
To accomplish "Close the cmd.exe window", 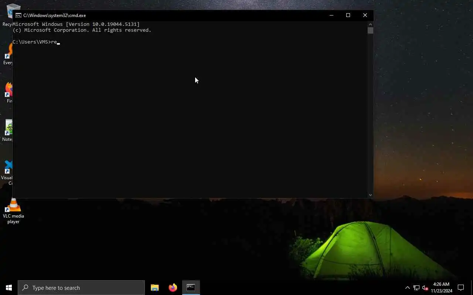I will pyautogui.click(x=365, y=15).
